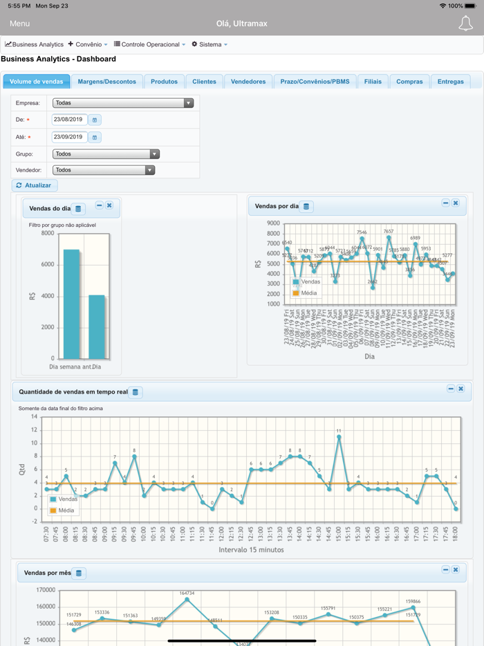Open the Vendedor dropdown selector
The image size is (484, 646).
click(x=104, y=170)
